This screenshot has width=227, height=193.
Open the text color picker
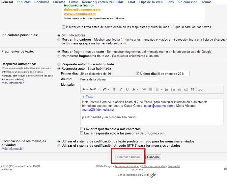point(135,89)
